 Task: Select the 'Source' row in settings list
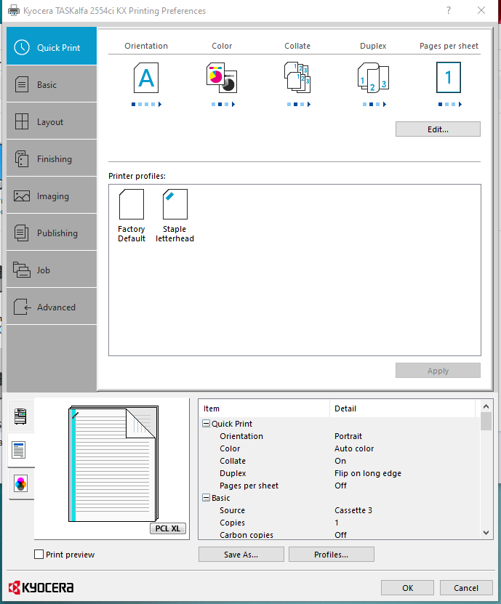tap(340, 510)
